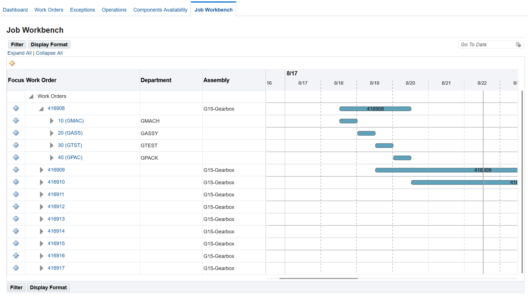Open the 10 (GMAC) operation link
Screen dimensions: 528x296
coord(71,121)
